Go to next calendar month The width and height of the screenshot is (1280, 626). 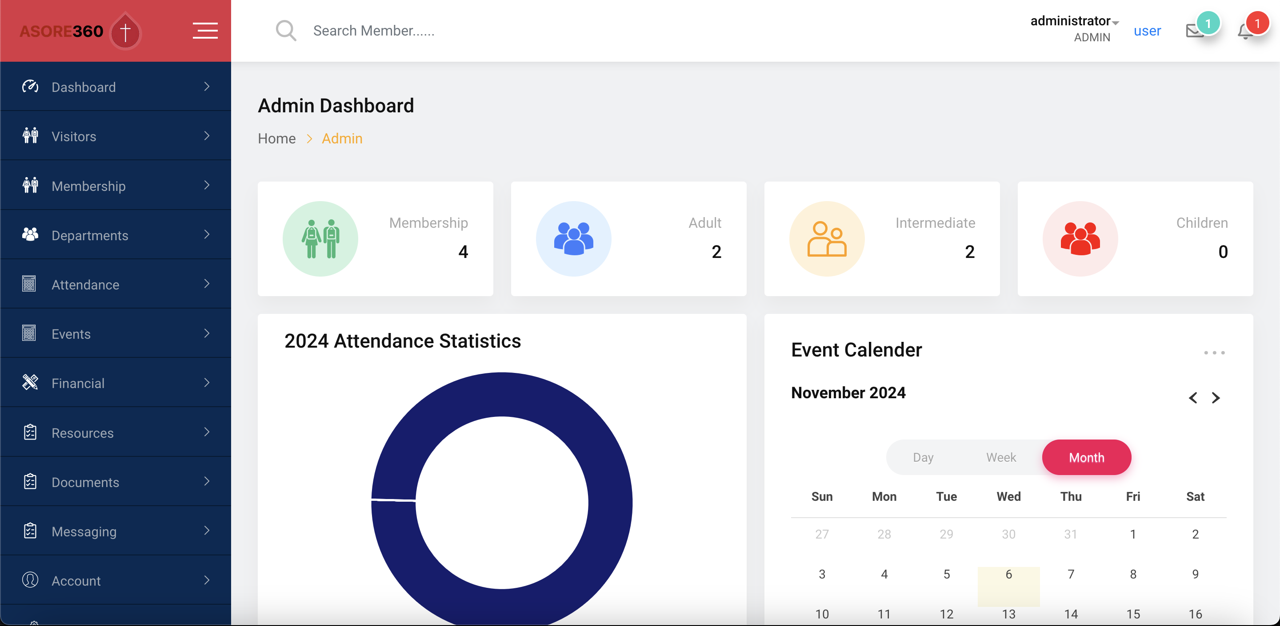[1216, 398]
